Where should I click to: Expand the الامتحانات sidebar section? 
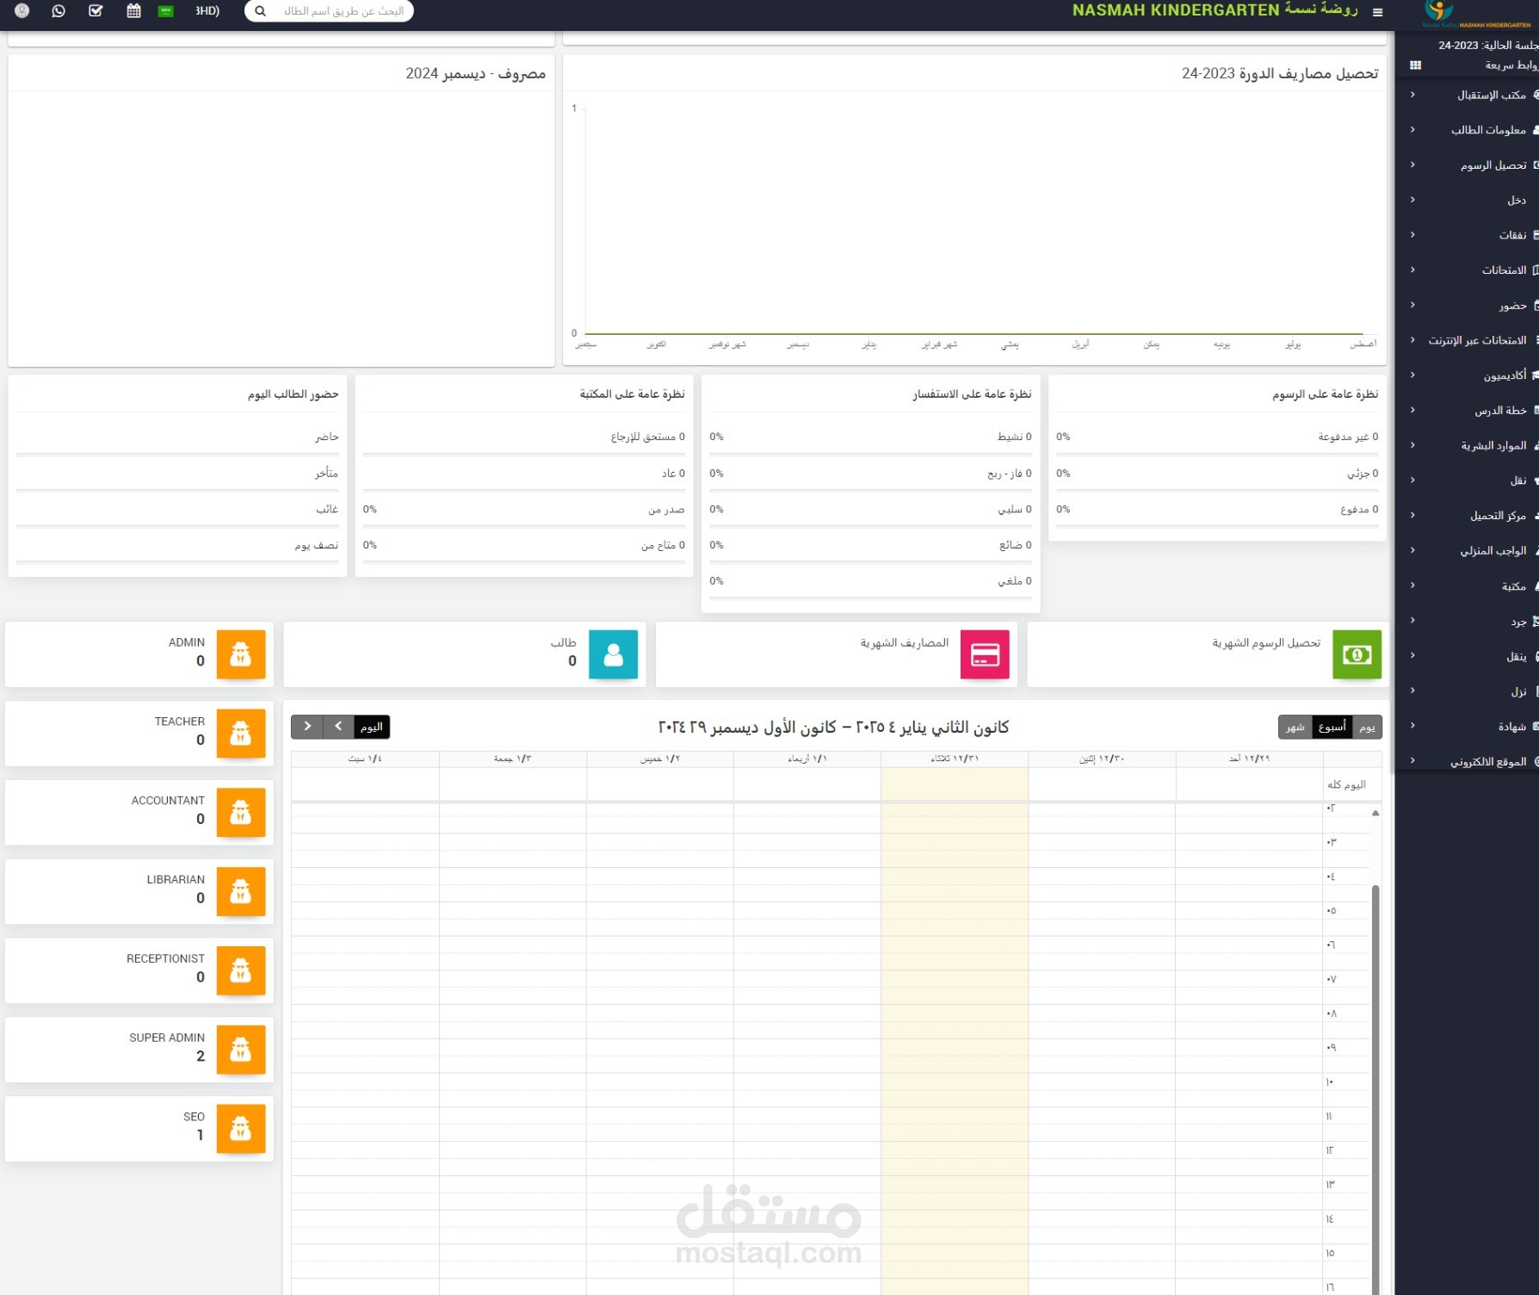point(1493,270)
